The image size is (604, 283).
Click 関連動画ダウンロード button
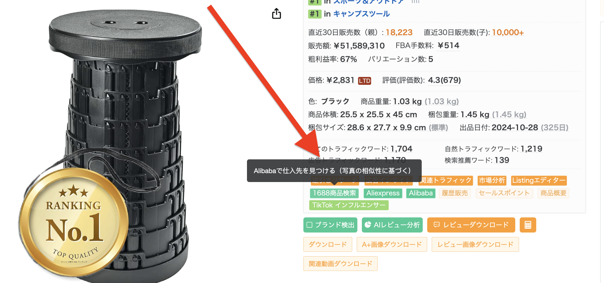(x=341, y=264)
